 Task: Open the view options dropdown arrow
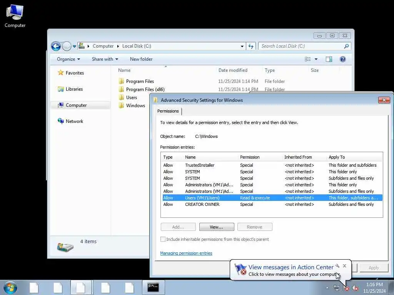coord(316,59)
